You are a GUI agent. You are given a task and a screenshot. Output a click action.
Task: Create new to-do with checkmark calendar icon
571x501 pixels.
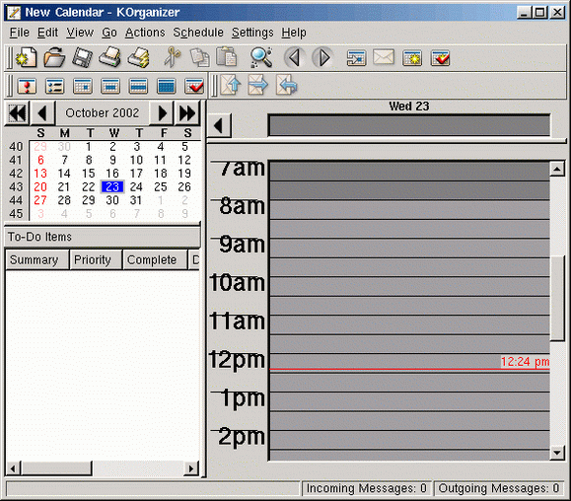pyautogui.click(x=440, y=58)
